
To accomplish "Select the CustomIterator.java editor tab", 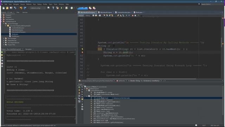I will coord(124,12).
